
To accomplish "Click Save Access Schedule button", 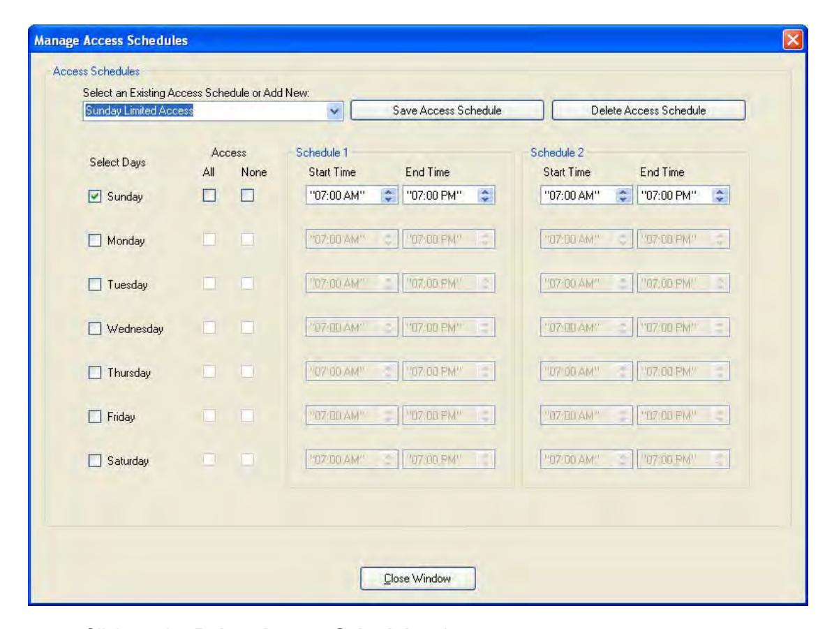I will point(447,110).
